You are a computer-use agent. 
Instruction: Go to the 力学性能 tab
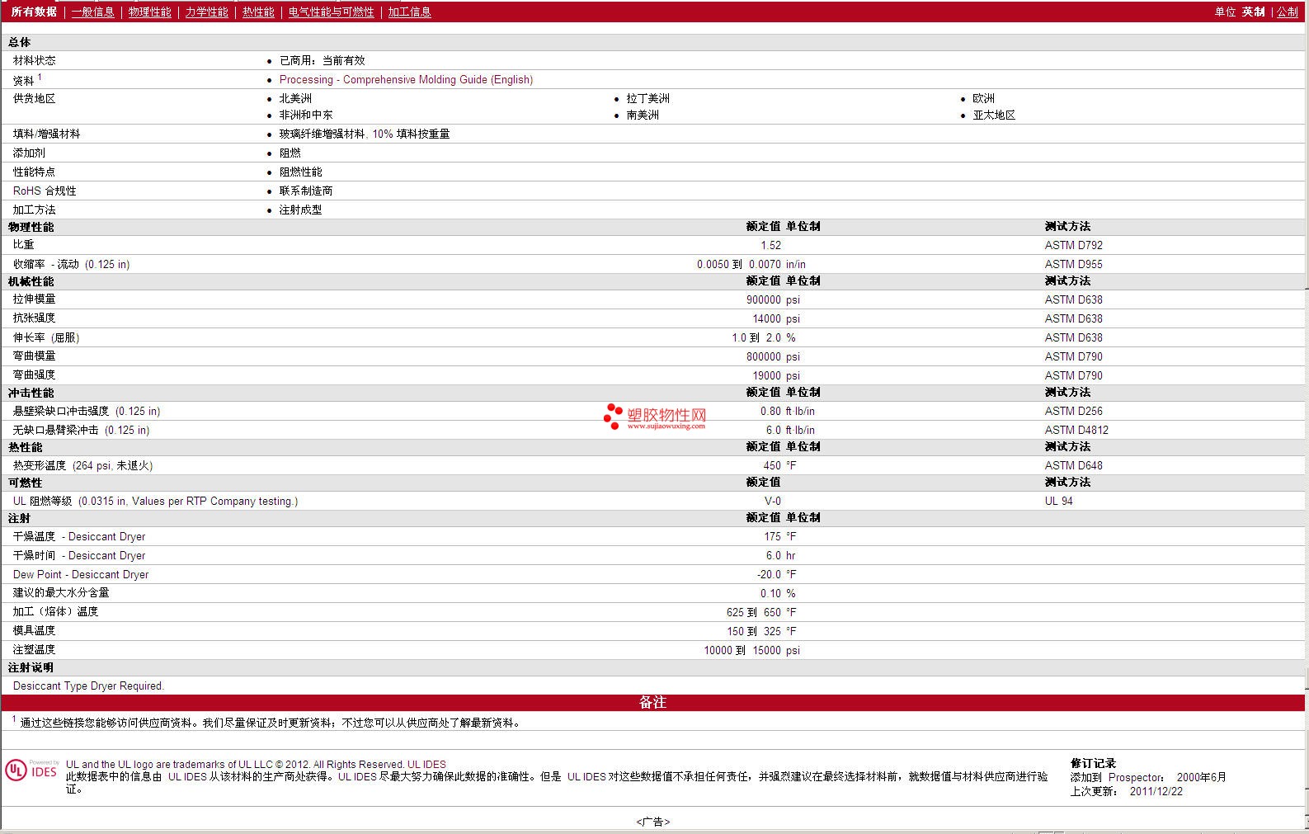click(x=206, y=12)
